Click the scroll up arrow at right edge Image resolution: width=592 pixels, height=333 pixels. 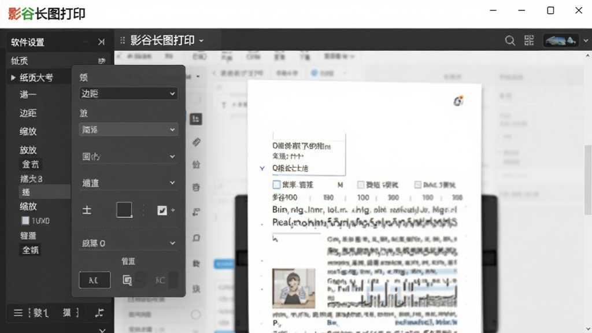[587, 56]
